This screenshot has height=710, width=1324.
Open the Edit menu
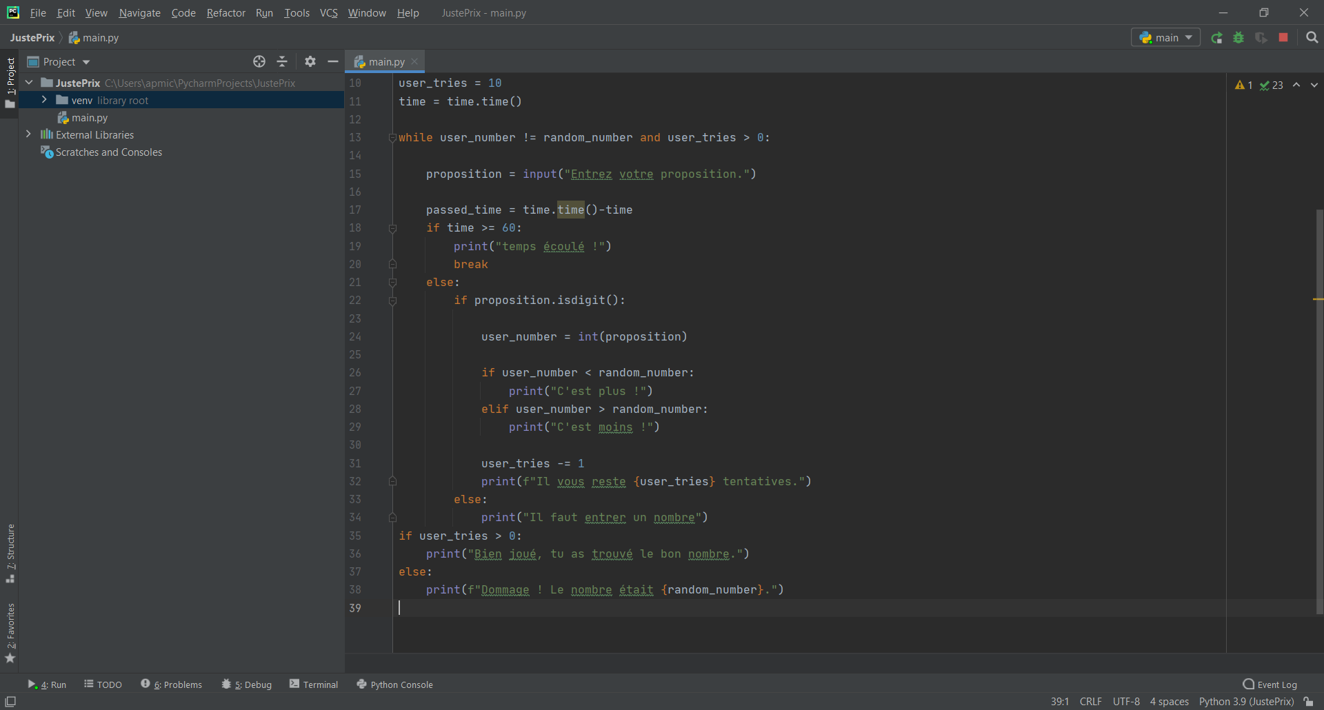coord(66,13)
